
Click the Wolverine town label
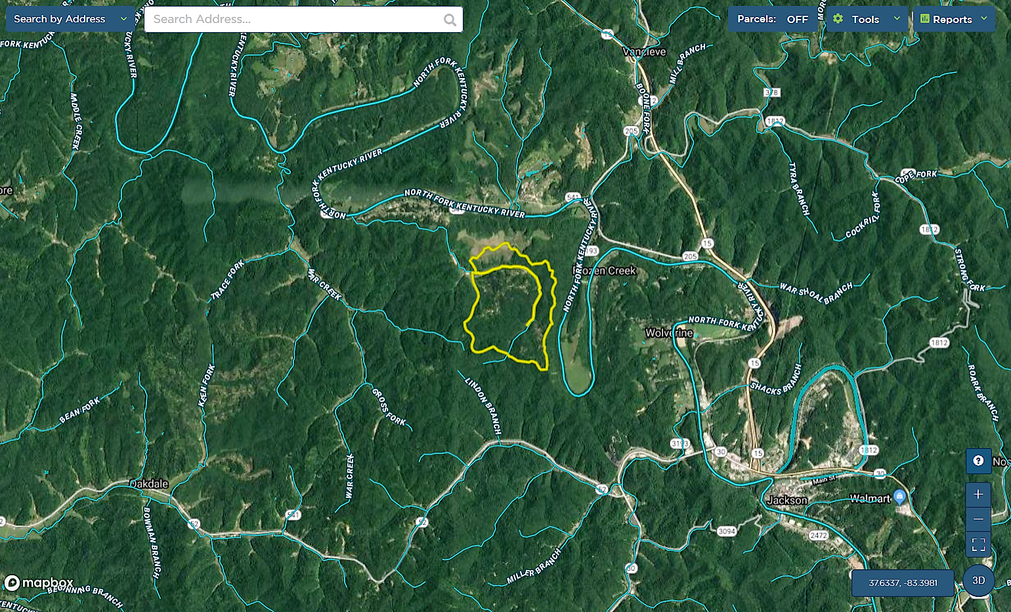point(669,333)
